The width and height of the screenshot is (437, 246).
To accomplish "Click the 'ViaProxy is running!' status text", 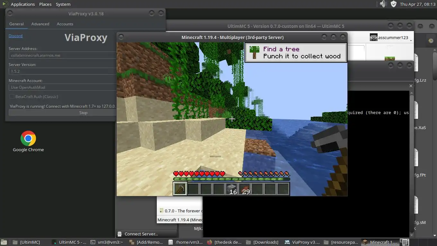I will coord(63,106).
